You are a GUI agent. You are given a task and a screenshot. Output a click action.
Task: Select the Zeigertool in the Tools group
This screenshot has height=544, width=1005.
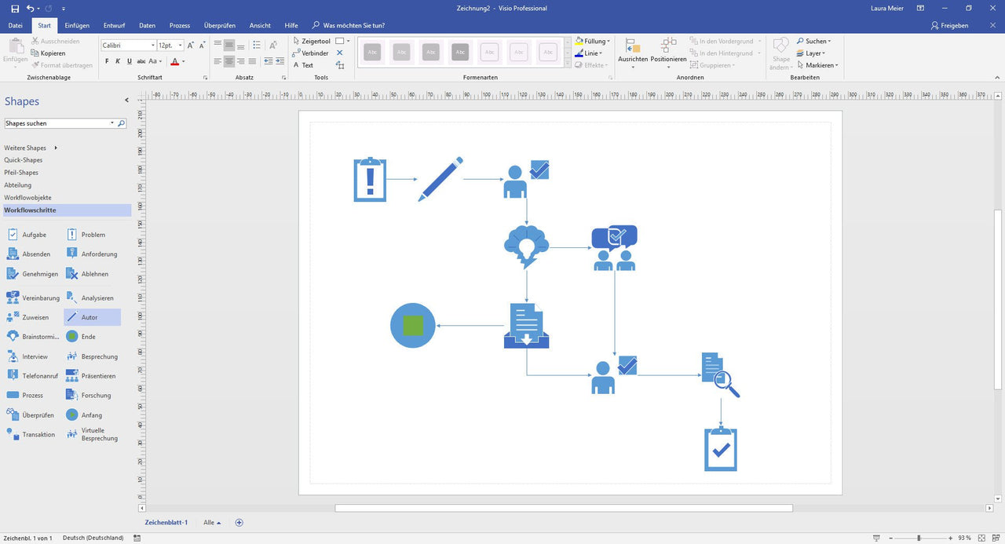314,41
